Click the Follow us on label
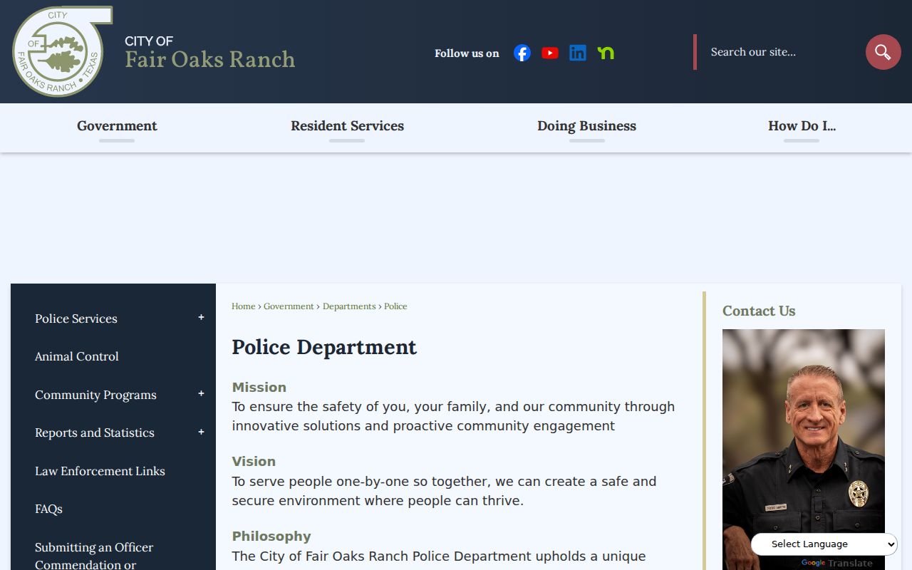The height and width of the screenshot is (570, 912). coord(467,53)
